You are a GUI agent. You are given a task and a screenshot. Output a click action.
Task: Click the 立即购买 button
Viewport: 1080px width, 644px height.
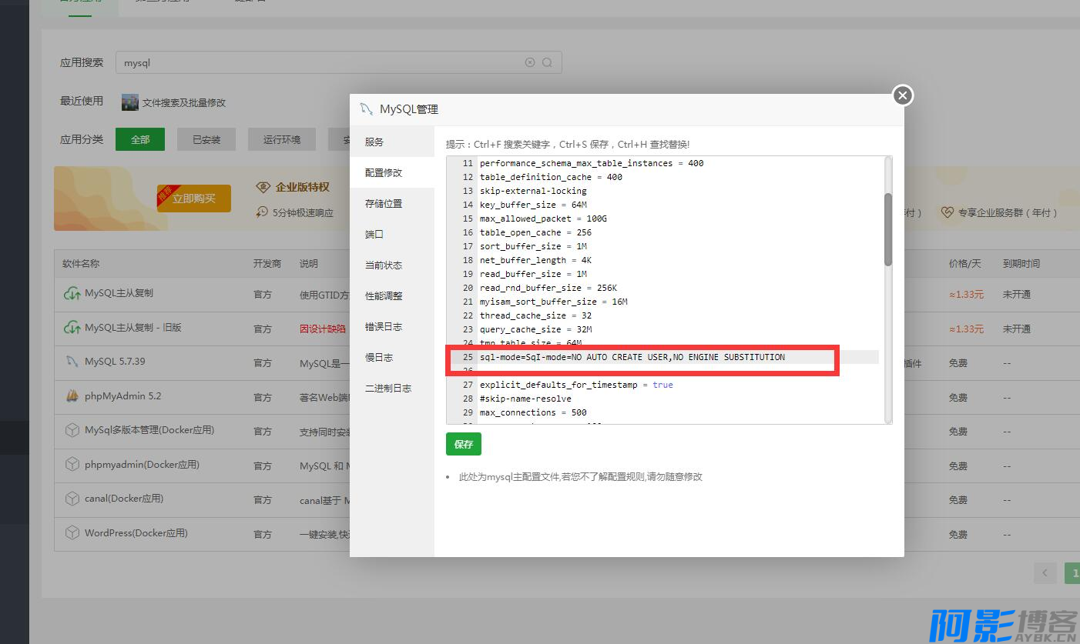click(x=194, y=199)
